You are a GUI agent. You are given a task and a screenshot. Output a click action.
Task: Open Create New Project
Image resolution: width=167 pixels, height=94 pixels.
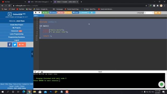[x=17, y=25]
